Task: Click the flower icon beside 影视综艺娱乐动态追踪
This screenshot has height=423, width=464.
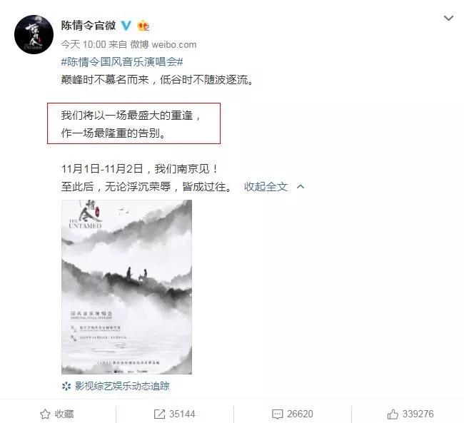Action: point(66,386)
